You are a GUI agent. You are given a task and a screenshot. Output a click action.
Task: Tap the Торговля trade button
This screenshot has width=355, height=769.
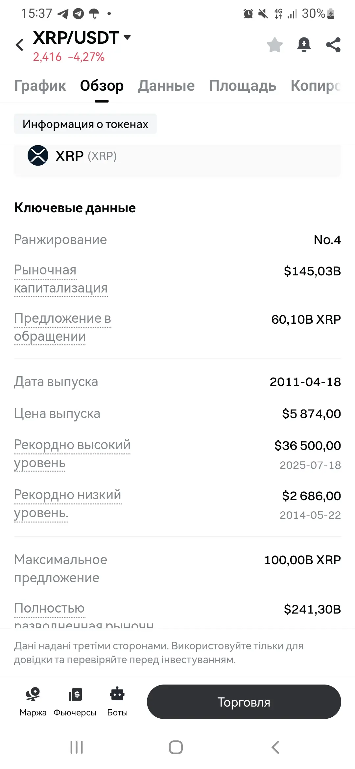[x=244, y=702]
